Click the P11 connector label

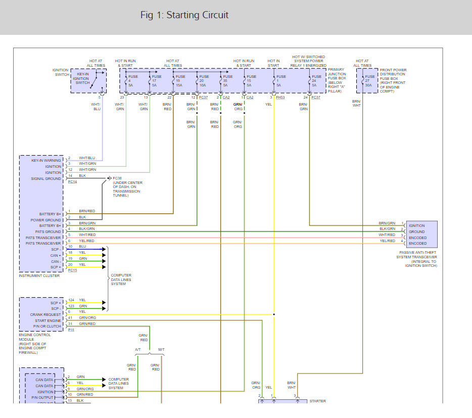(x=71, y=330)
